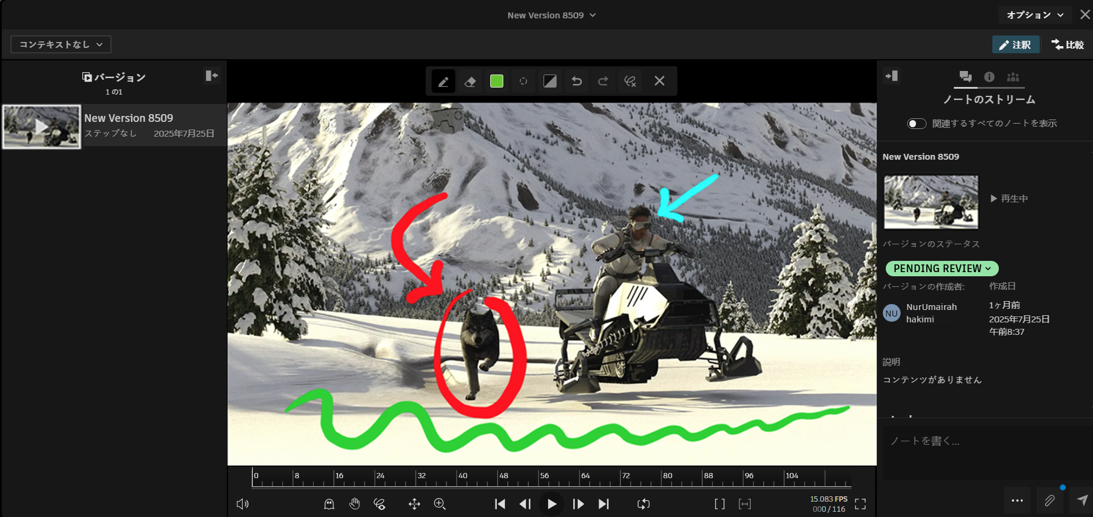Open the オプション menu
This screenshot has width=1093, height=517.
1035,15
